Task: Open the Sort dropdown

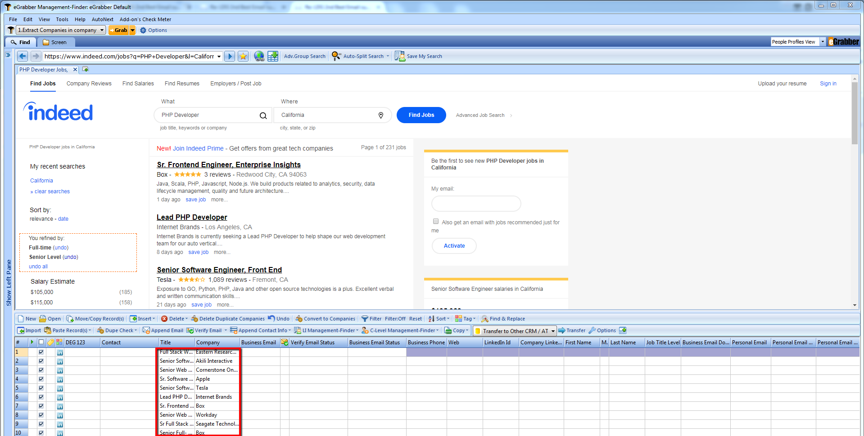Action: [439, 319]
